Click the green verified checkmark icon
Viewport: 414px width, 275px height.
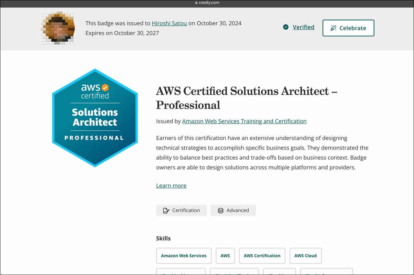click(286, 27)
